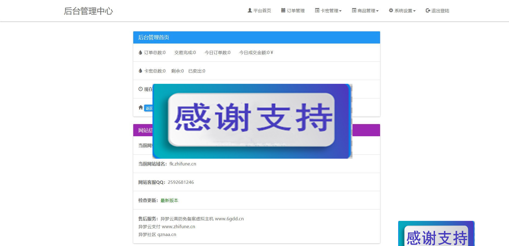Click the large 感谢支持 banner image
The image size is (509, 246).
point(252,121)
